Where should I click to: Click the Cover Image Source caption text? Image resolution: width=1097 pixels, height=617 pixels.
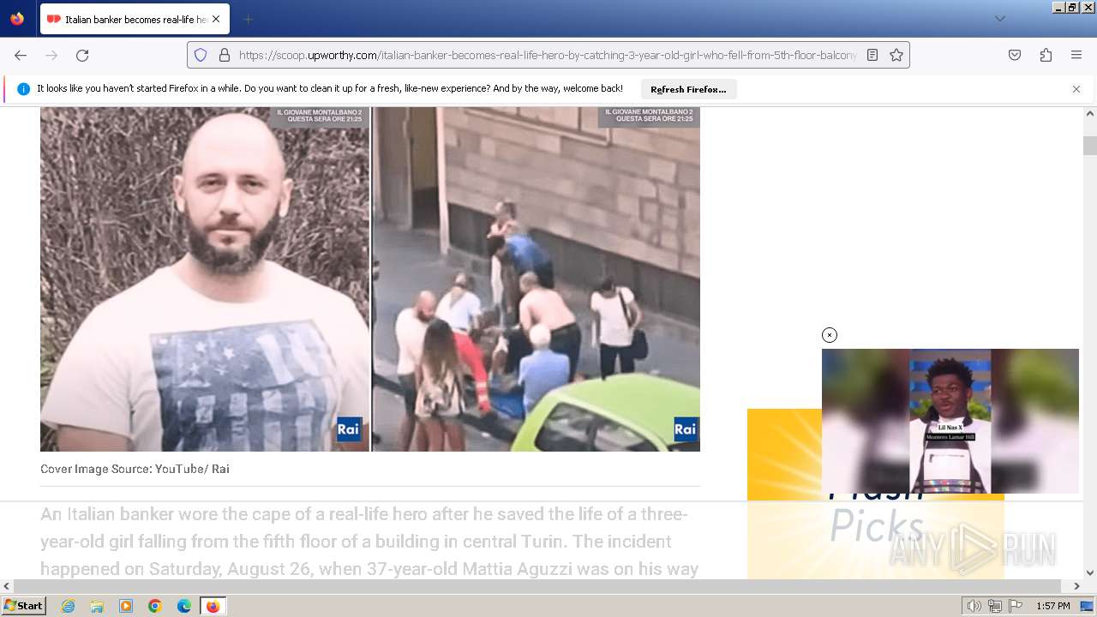click(x=135, y=469)
